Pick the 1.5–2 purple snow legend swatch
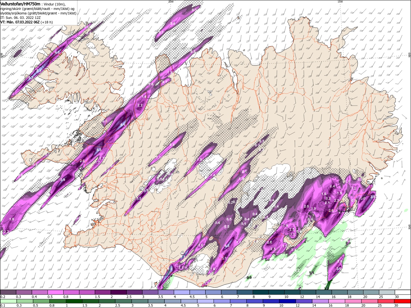The image size is (411, 308). 103,292
